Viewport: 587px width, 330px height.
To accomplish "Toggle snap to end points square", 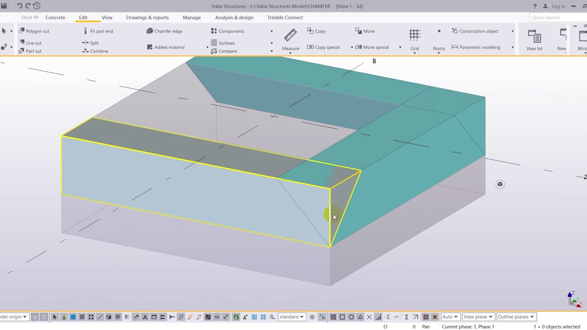I will pyautogui.click(x=342, y=317).
